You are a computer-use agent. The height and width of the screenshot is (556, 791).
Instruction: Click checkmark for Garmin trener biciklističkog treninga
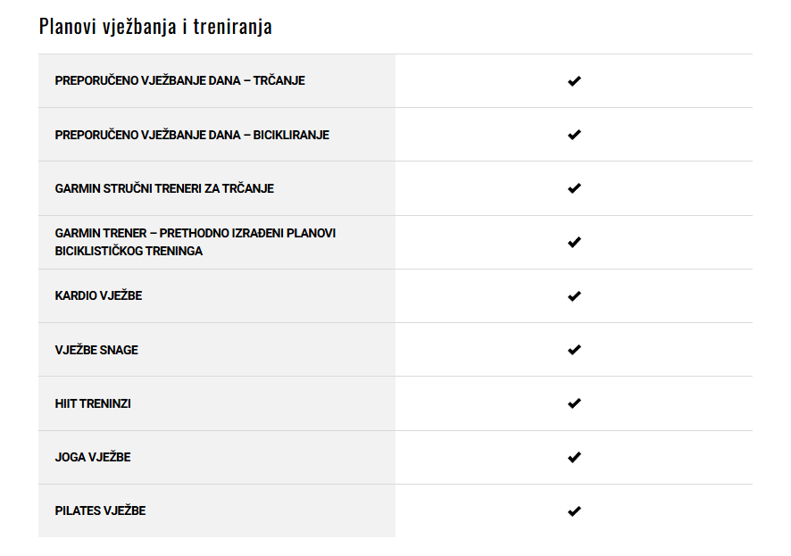coord(574,242)
